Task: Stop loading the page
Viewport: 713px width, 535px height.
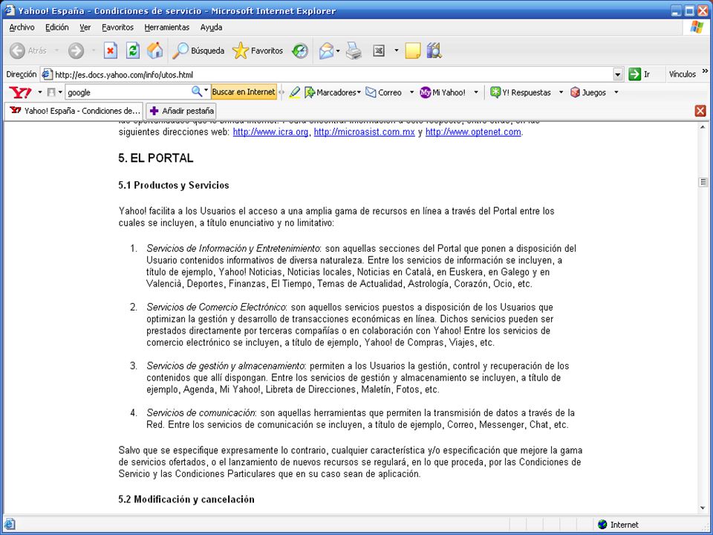Action: pos(111,51)
